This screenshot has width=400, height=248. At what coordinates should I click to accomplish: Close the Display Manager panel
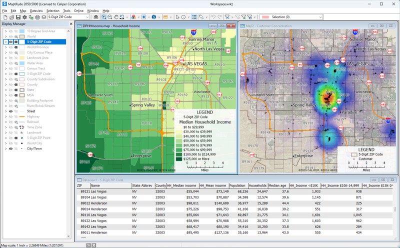(x=71, y=23)
